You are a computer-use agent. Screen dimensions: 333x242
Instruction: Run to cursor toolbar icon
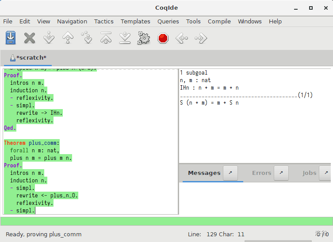pyautogui.click(x=87, y=38)
